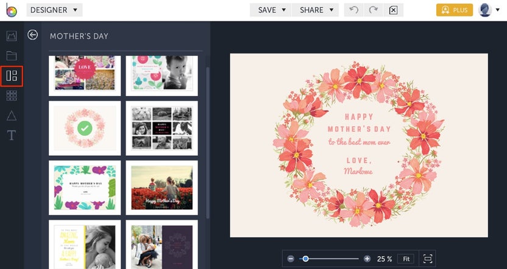Viewport: 507px width, 269px height.
Task: Open the SHARE dropdown menu
Action: (x=316, y=10)
